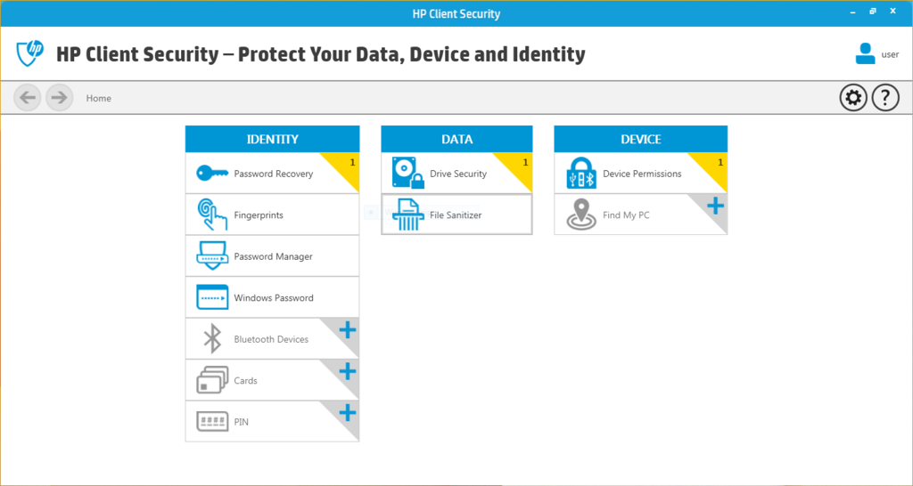Screen dimensions: 913x486
Task: Select the IDENTITY column header
Action: (273, 139)
